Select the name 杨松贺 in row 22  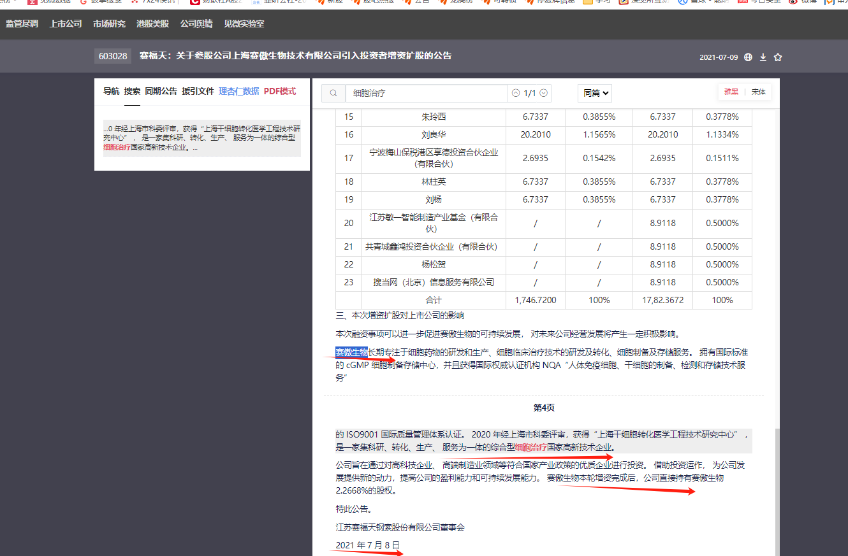tap(434, 264)
